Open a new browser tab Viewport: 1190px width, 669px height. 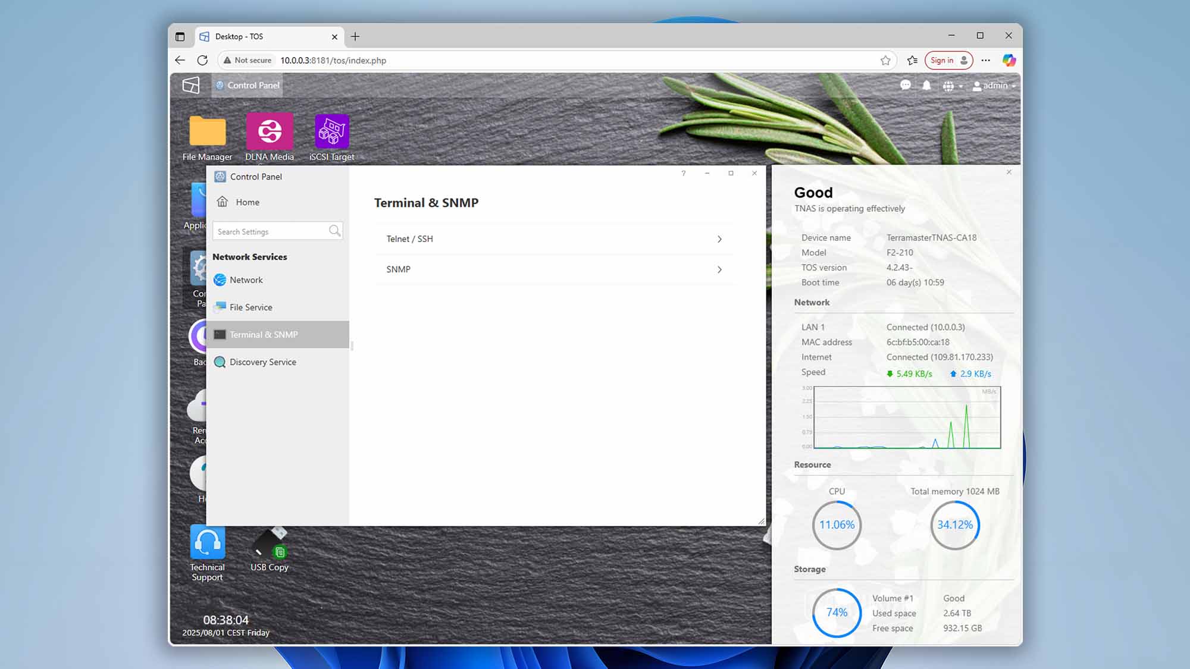(x=355, y=36)
